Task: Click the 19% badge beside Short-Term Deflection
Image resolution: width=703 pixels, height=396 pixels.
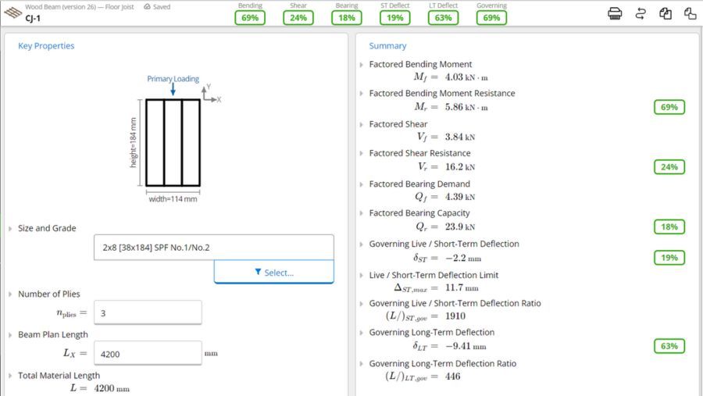Action: [x=669, y=258]
